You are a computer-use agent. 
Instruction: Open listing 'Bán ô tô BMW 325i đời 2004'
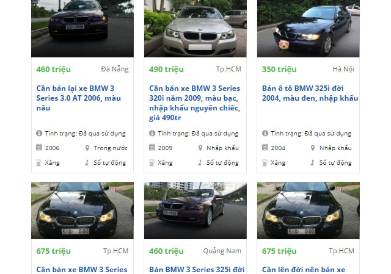pos(310,93)
